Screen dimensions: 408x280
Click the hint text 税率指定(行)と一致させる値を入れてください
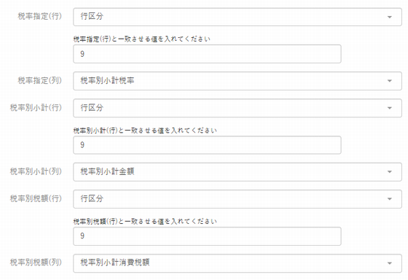point(142,39)
